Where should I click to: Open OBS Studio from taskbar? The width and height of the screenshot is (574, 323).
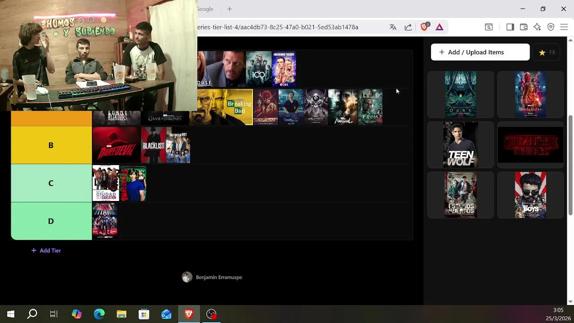pyautogui.click(x=211, y=314)
